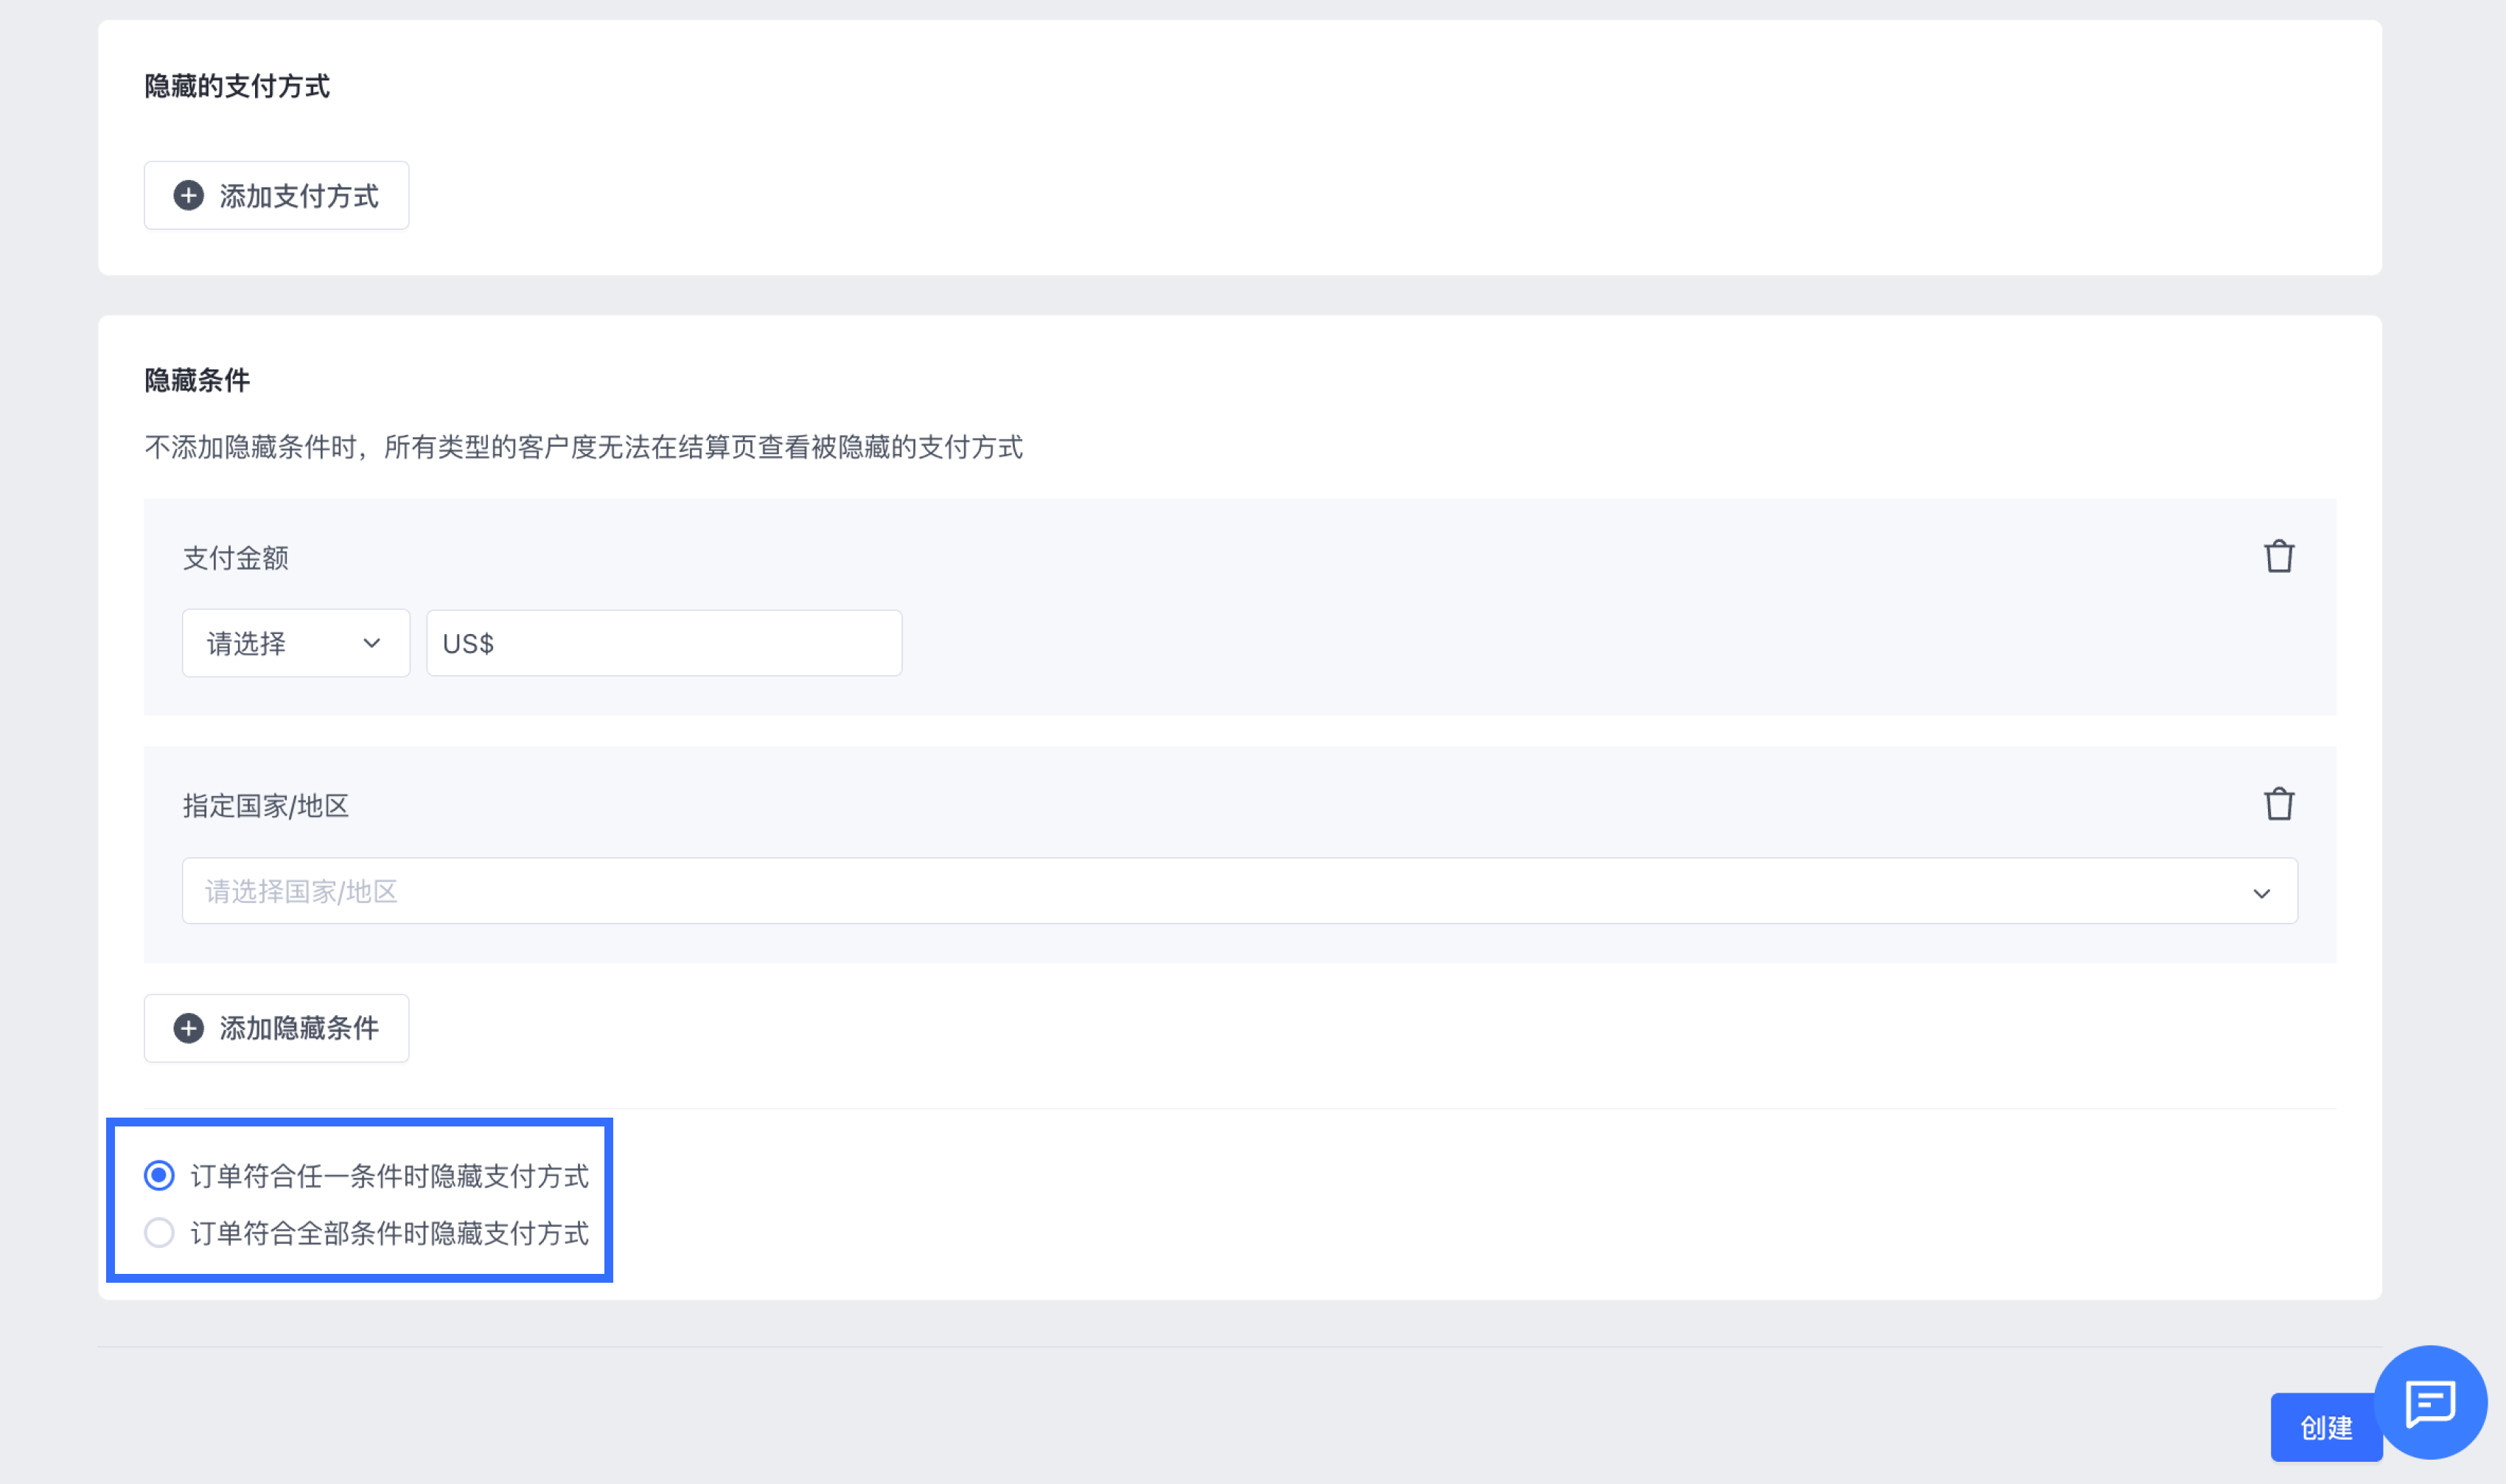The height and width of the screenshot is (1484, 2506).
Task: Click the 隐藏条件 section heading
Action: point(197,380)
